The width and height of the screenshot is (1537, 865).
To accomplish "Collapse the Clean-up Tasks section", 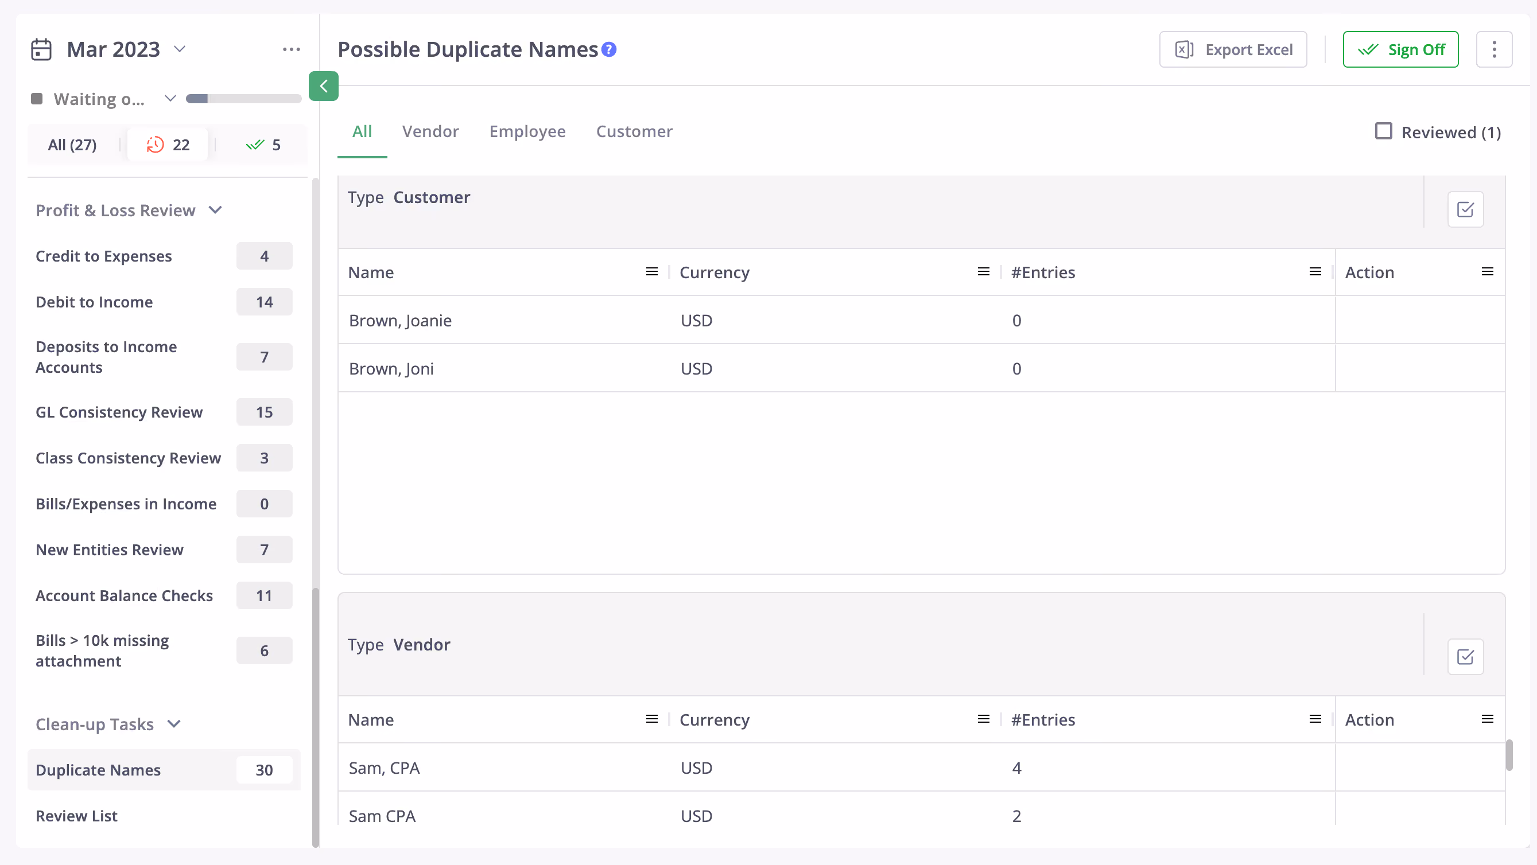I will [174, 724].
